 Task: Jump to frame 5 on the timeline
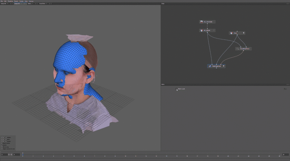coord(74,156)
